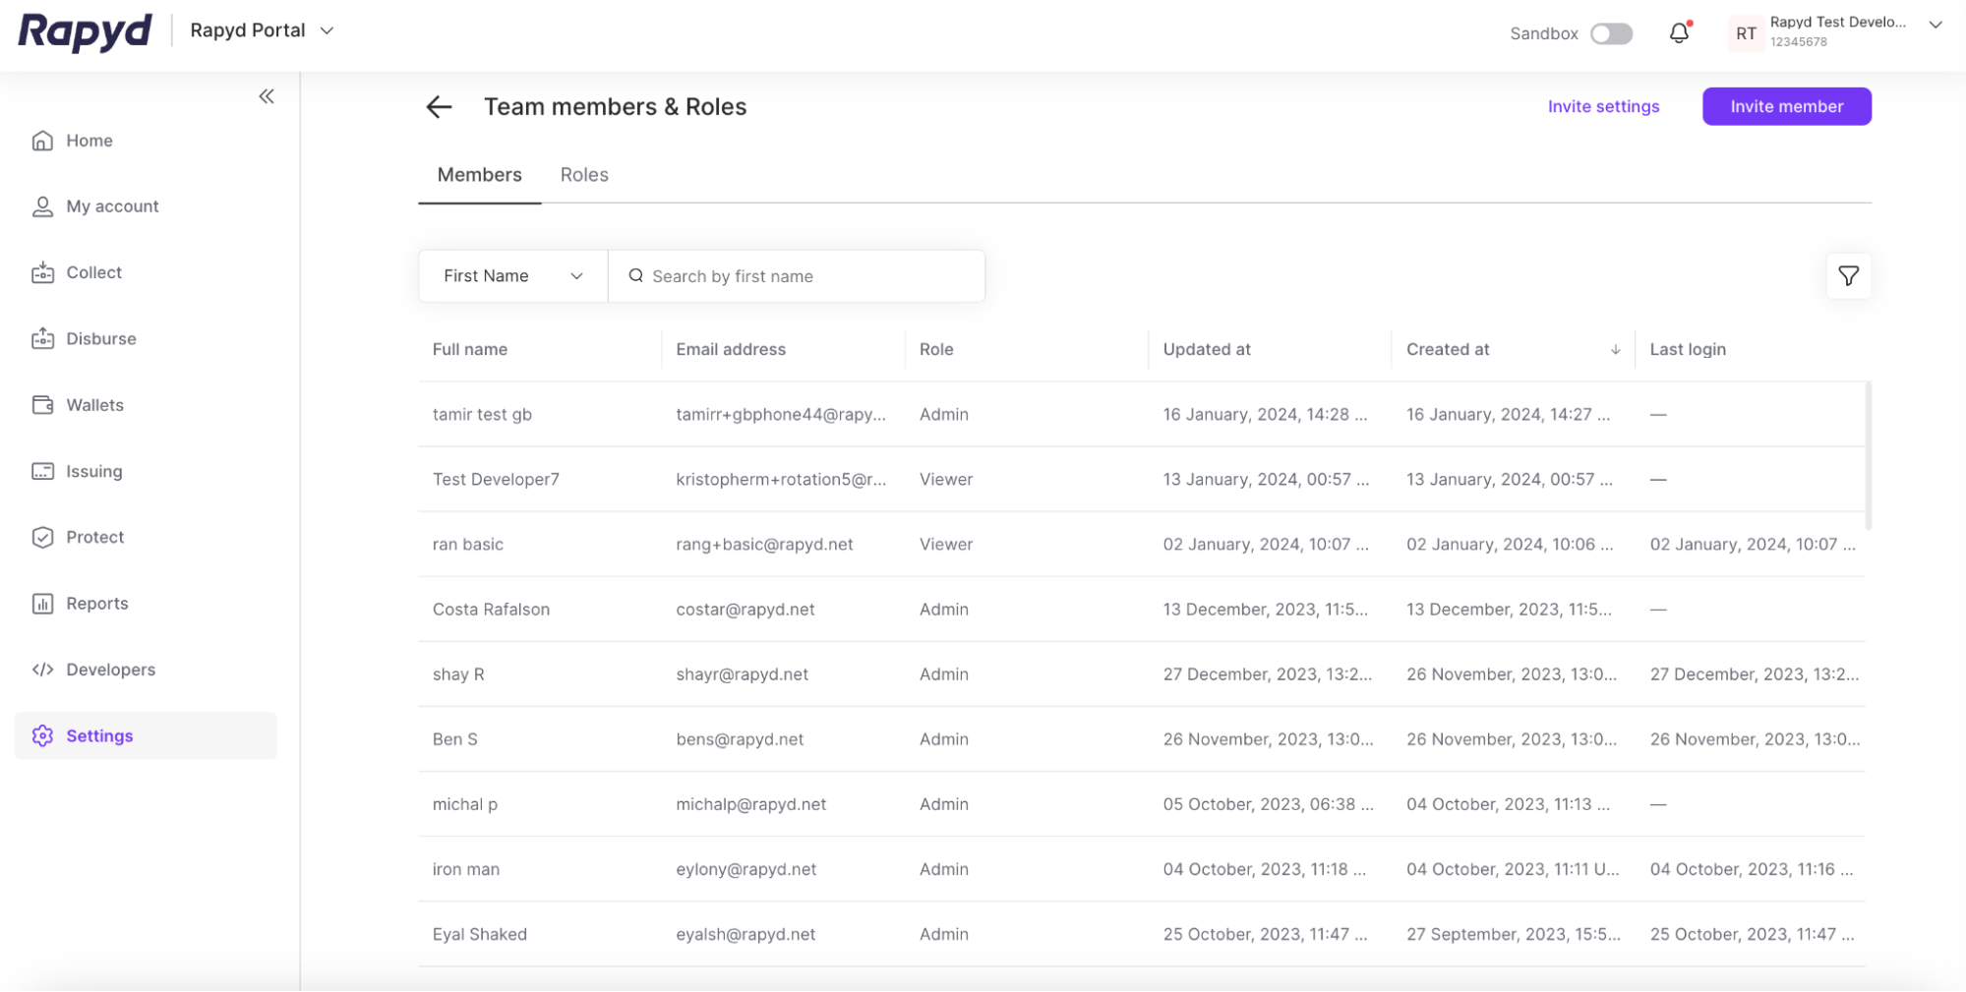Select the Members tab
Image resolution: width=1966 pixels, height=992 pixels.
[479, 175]
